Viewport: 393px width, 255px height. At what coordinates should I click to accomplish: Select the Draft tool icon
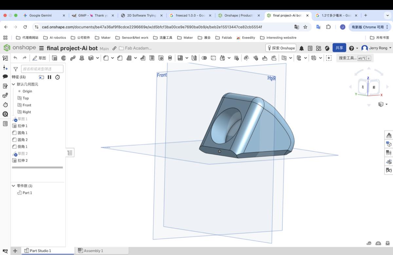129,58
